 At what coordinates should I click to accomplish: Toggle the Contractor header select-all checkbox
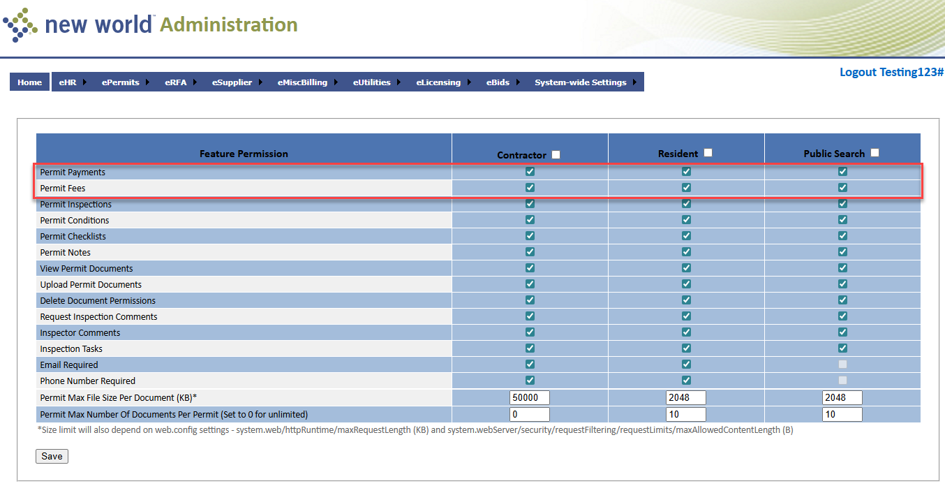[x=556, y=154]
